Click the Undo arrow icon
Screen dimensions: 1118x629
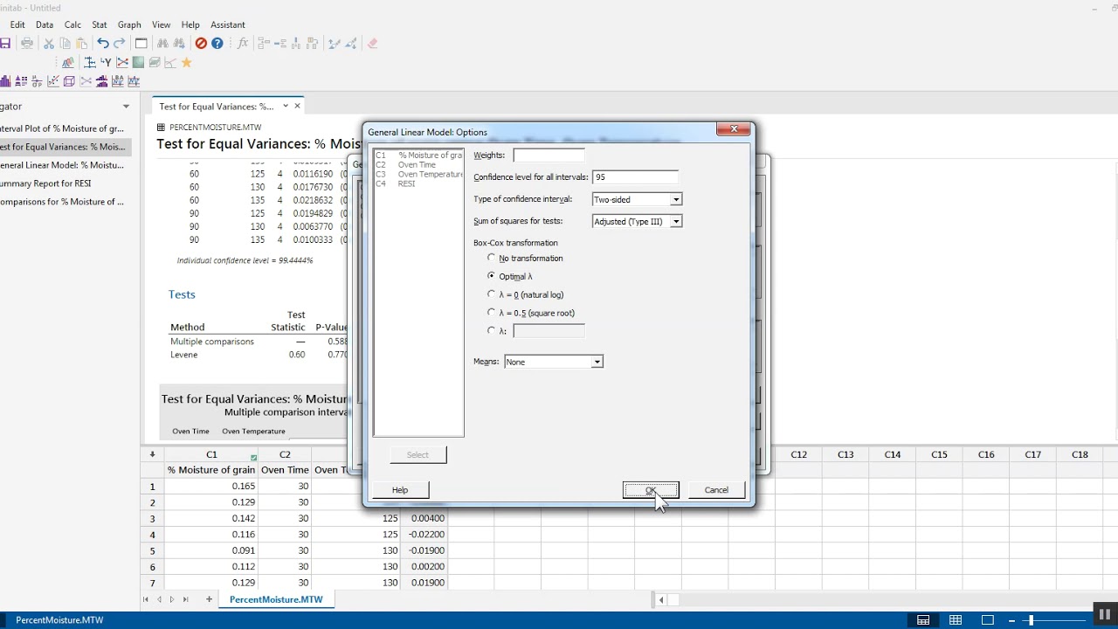point(103,44)
